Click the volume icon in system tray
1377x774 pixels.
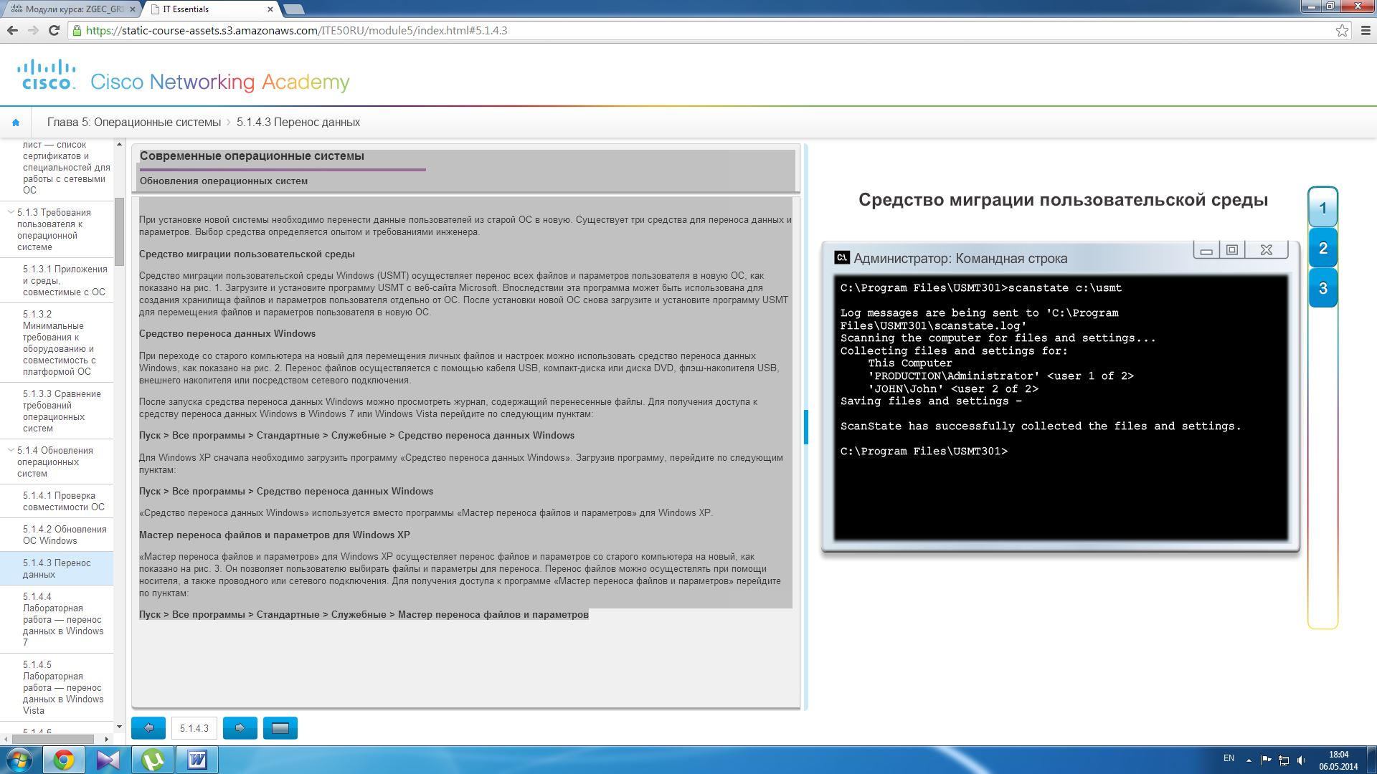(1301, 760)
